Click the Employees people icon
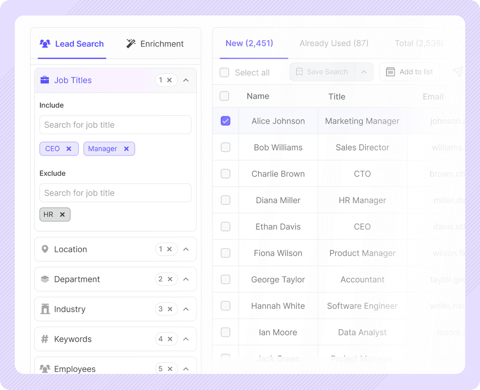This screenshot has width=480, height=390. (x=45, y=369)
